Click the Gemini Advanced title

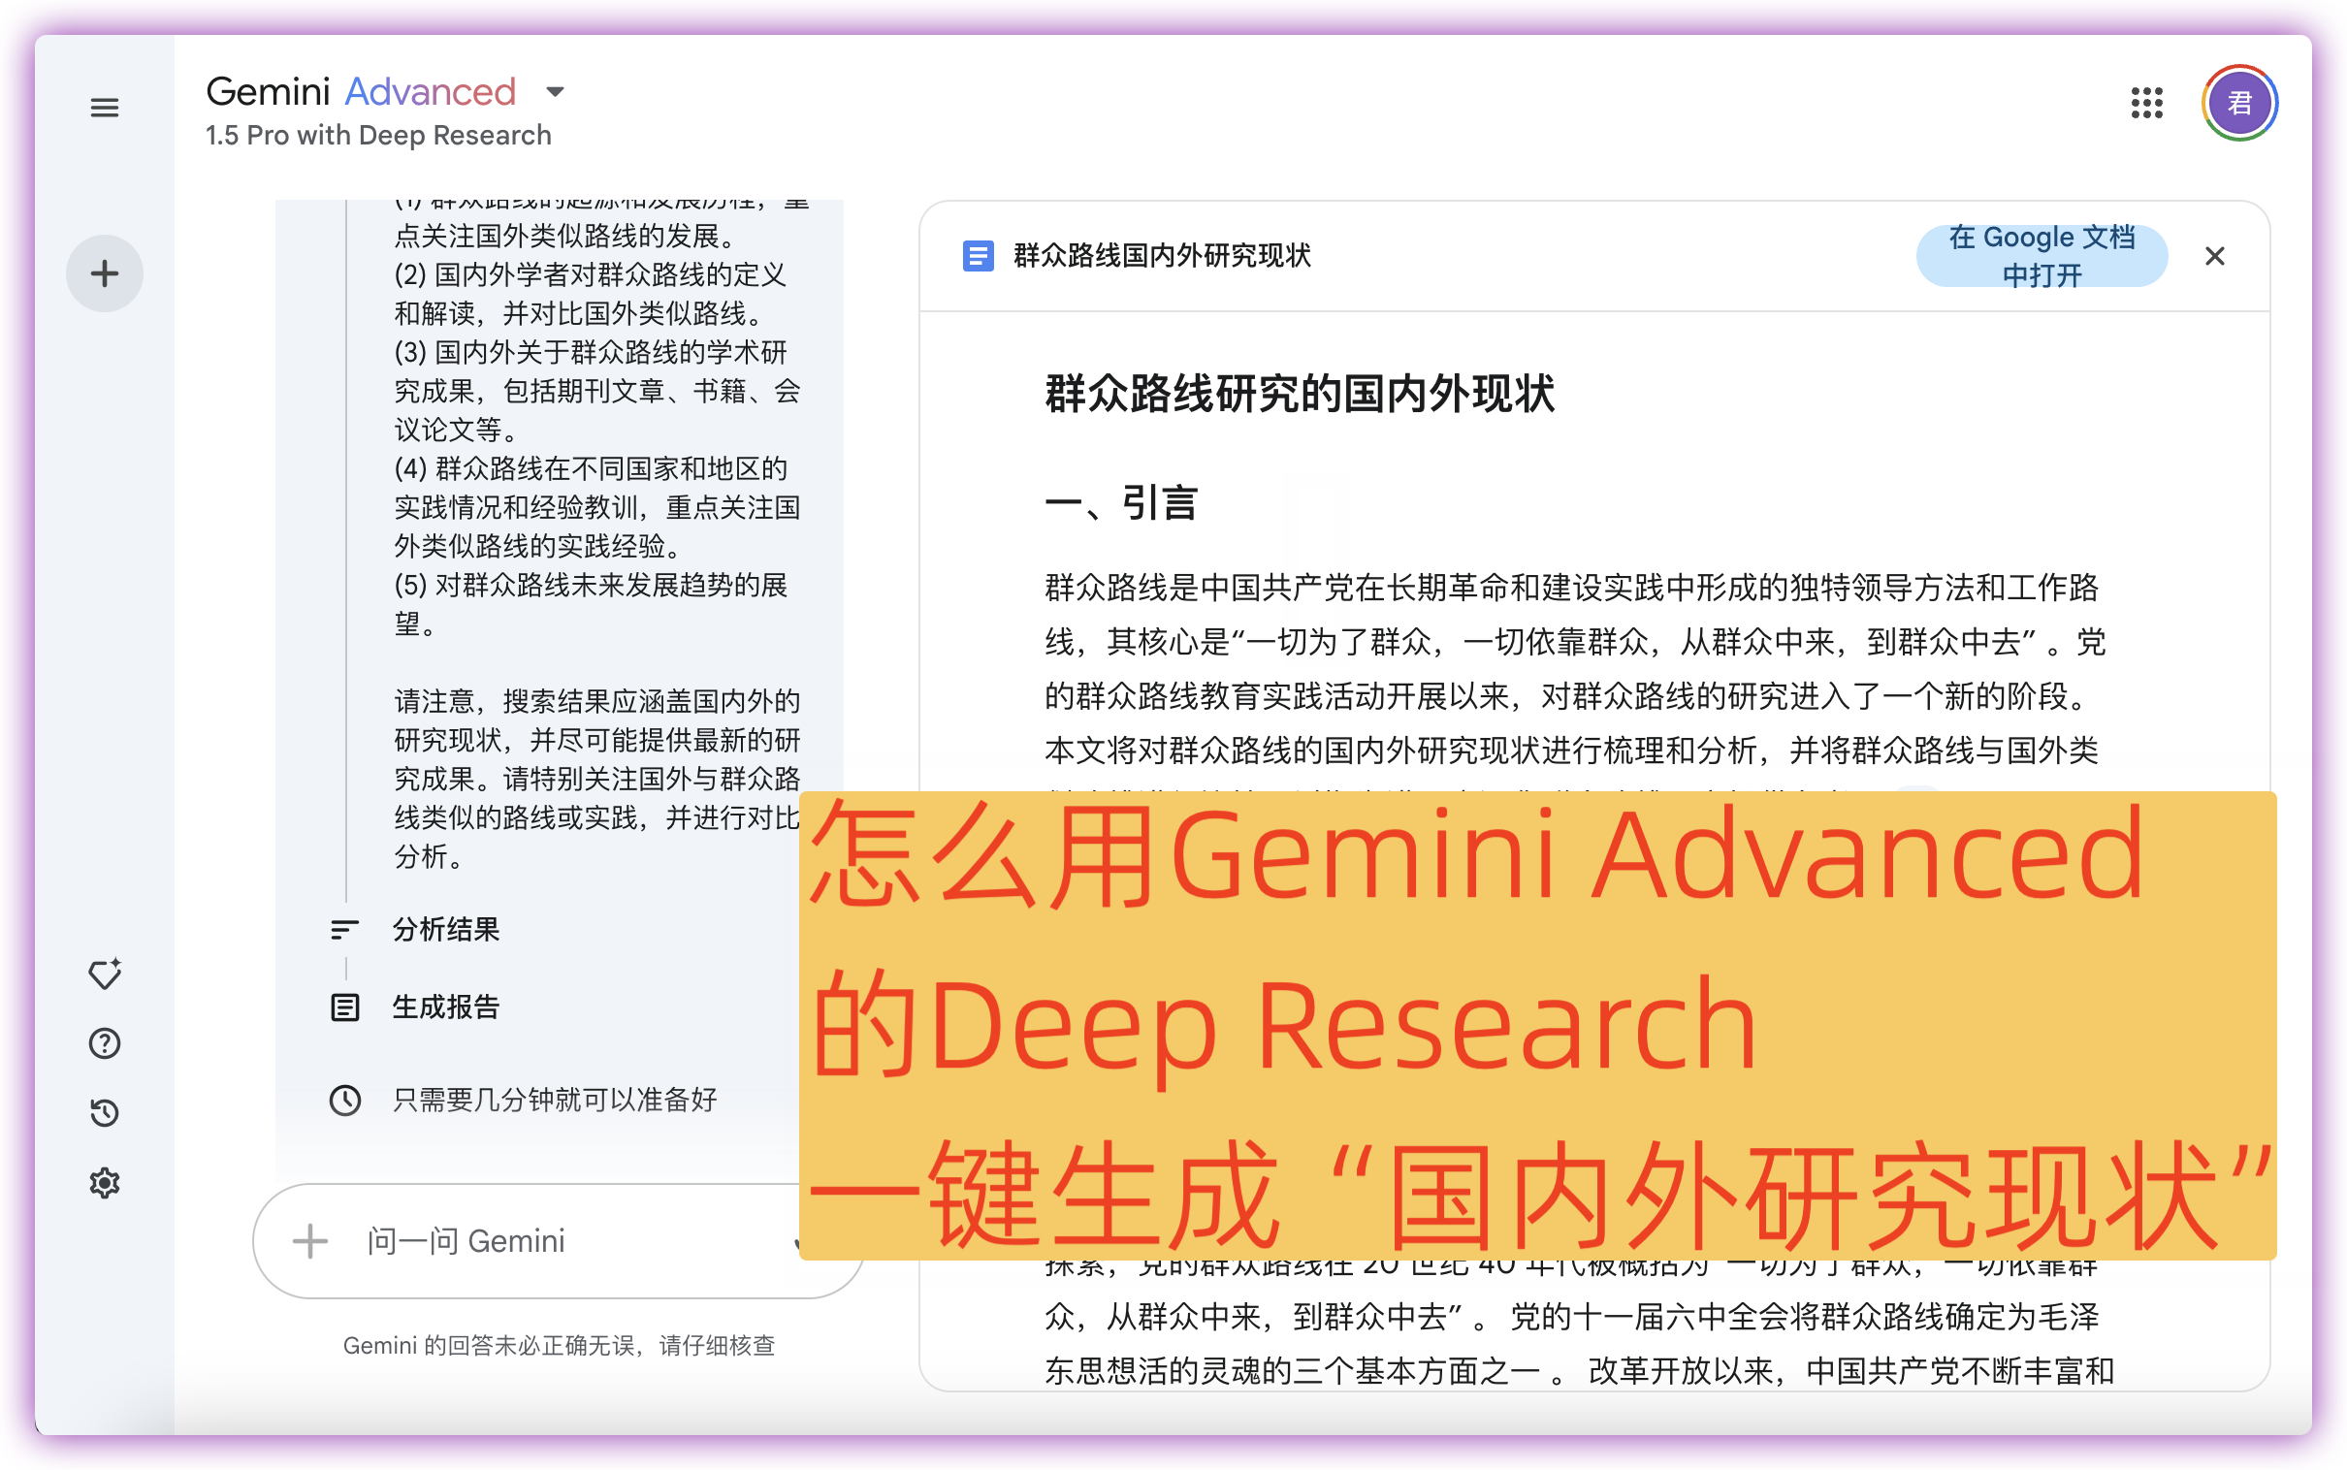[361, 91]
